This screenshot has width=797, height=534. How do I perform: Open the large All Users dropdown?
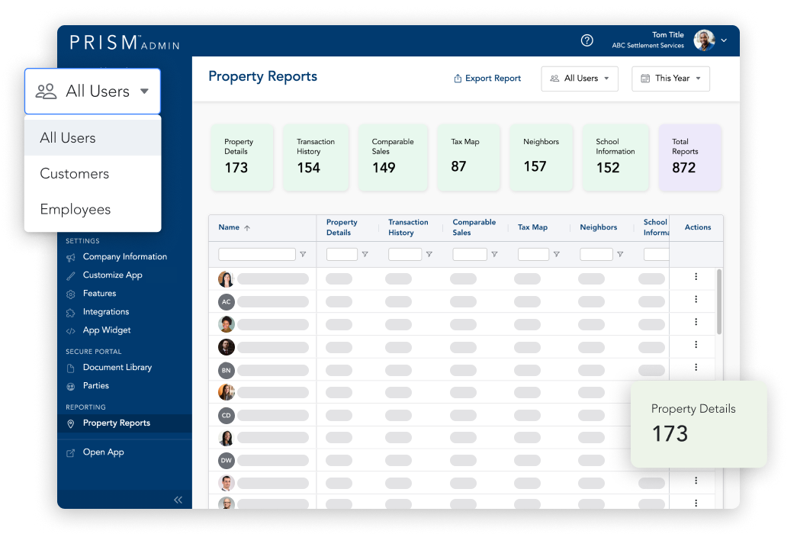92,92
